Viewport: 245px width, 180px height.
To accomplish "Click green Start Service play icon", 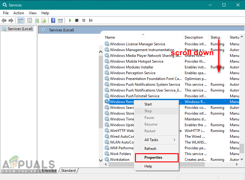I will pyautogui.click(x=70, y=20).
